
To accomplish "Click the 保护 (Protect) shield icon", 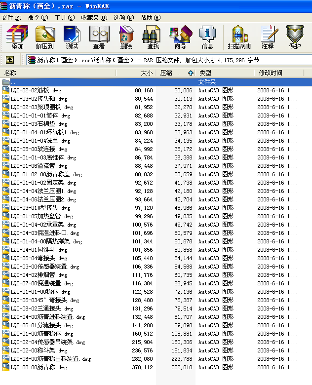I will (295, 37).
